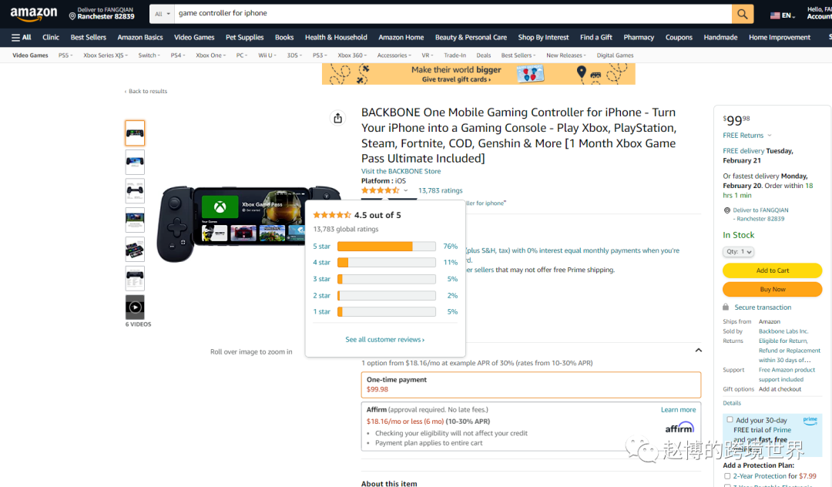832x487 pixels.
Task: Click the Add to Cart button
Action: click(x=772, y=270)
